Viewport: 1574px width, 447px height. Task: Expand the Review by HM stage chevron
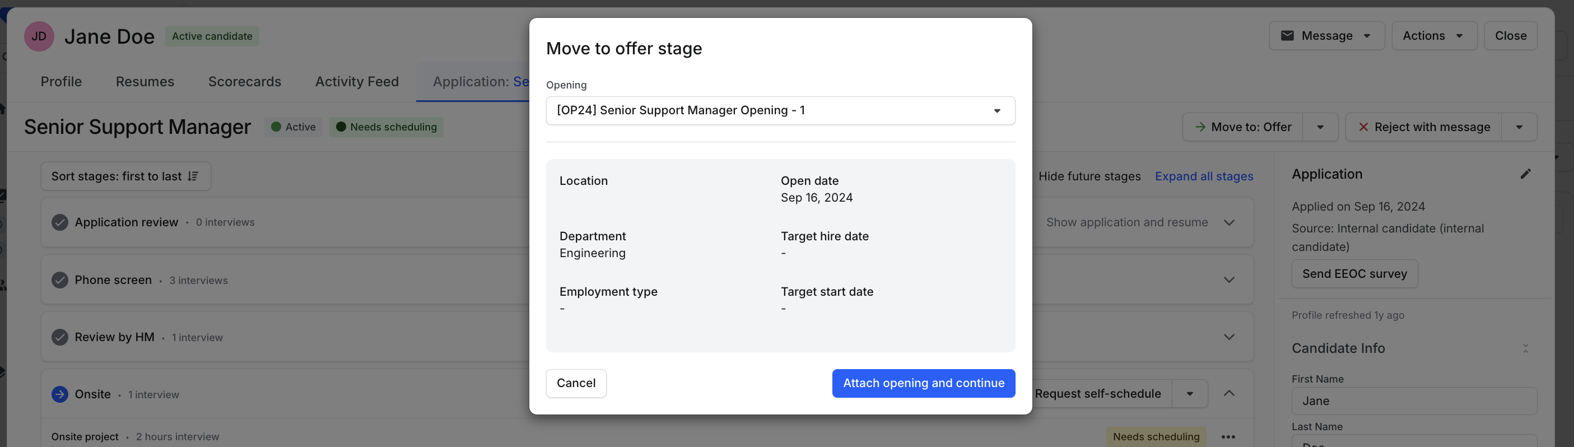click(1229, 337)
